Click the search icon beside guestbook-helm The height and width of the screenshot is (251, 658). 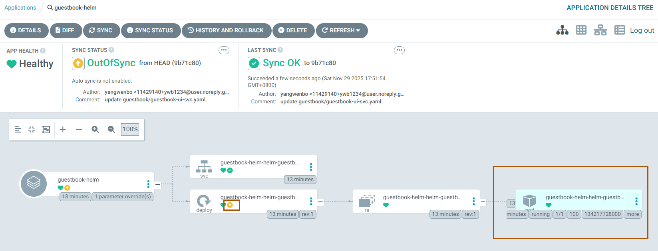tap(50, 8)
